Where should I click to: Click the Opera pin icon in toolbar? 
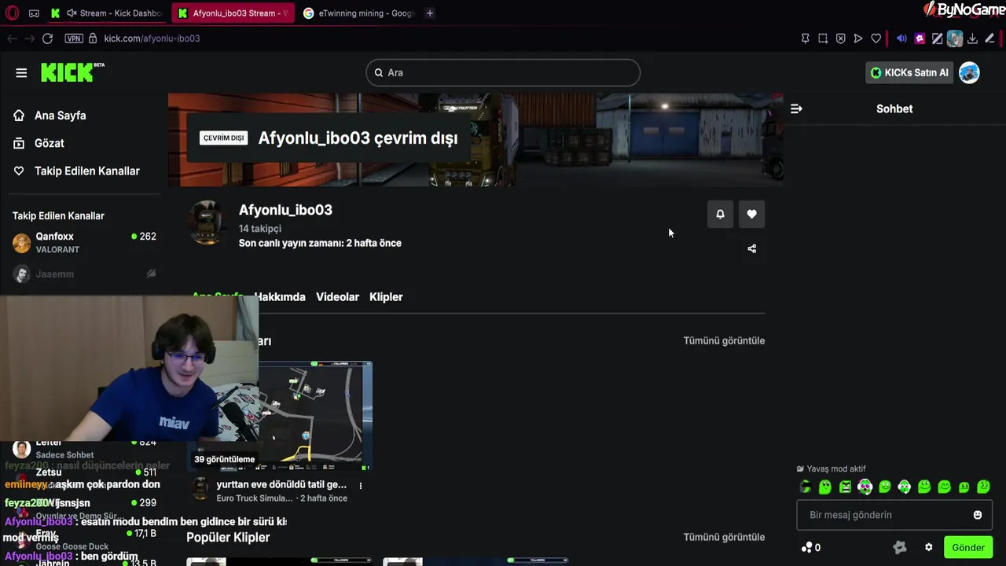coord(805,39)
